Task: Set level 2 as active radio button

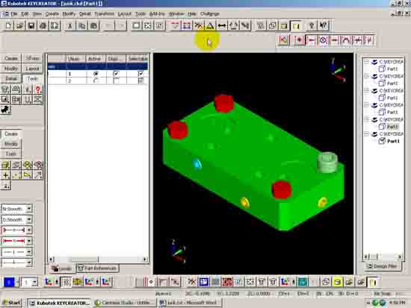Action: (x=96, y=81)
